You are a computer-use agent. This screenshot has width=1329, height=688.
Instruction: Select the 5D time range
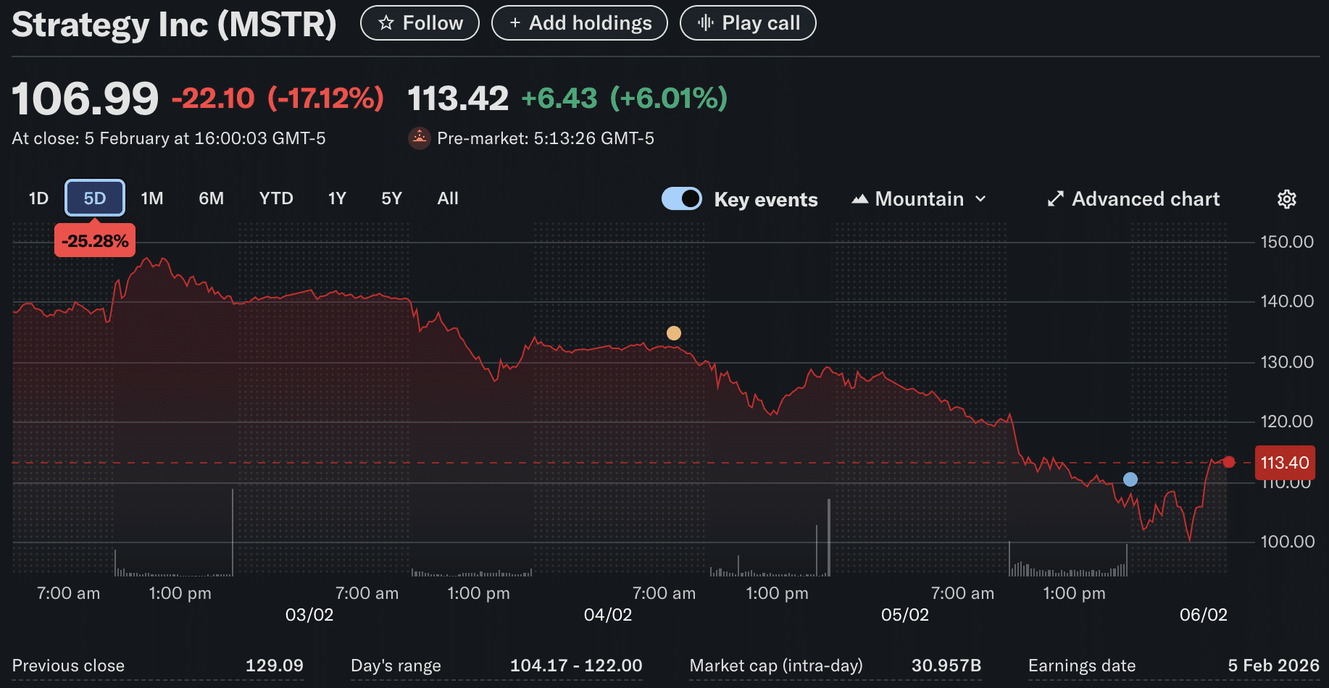(95, 198)
